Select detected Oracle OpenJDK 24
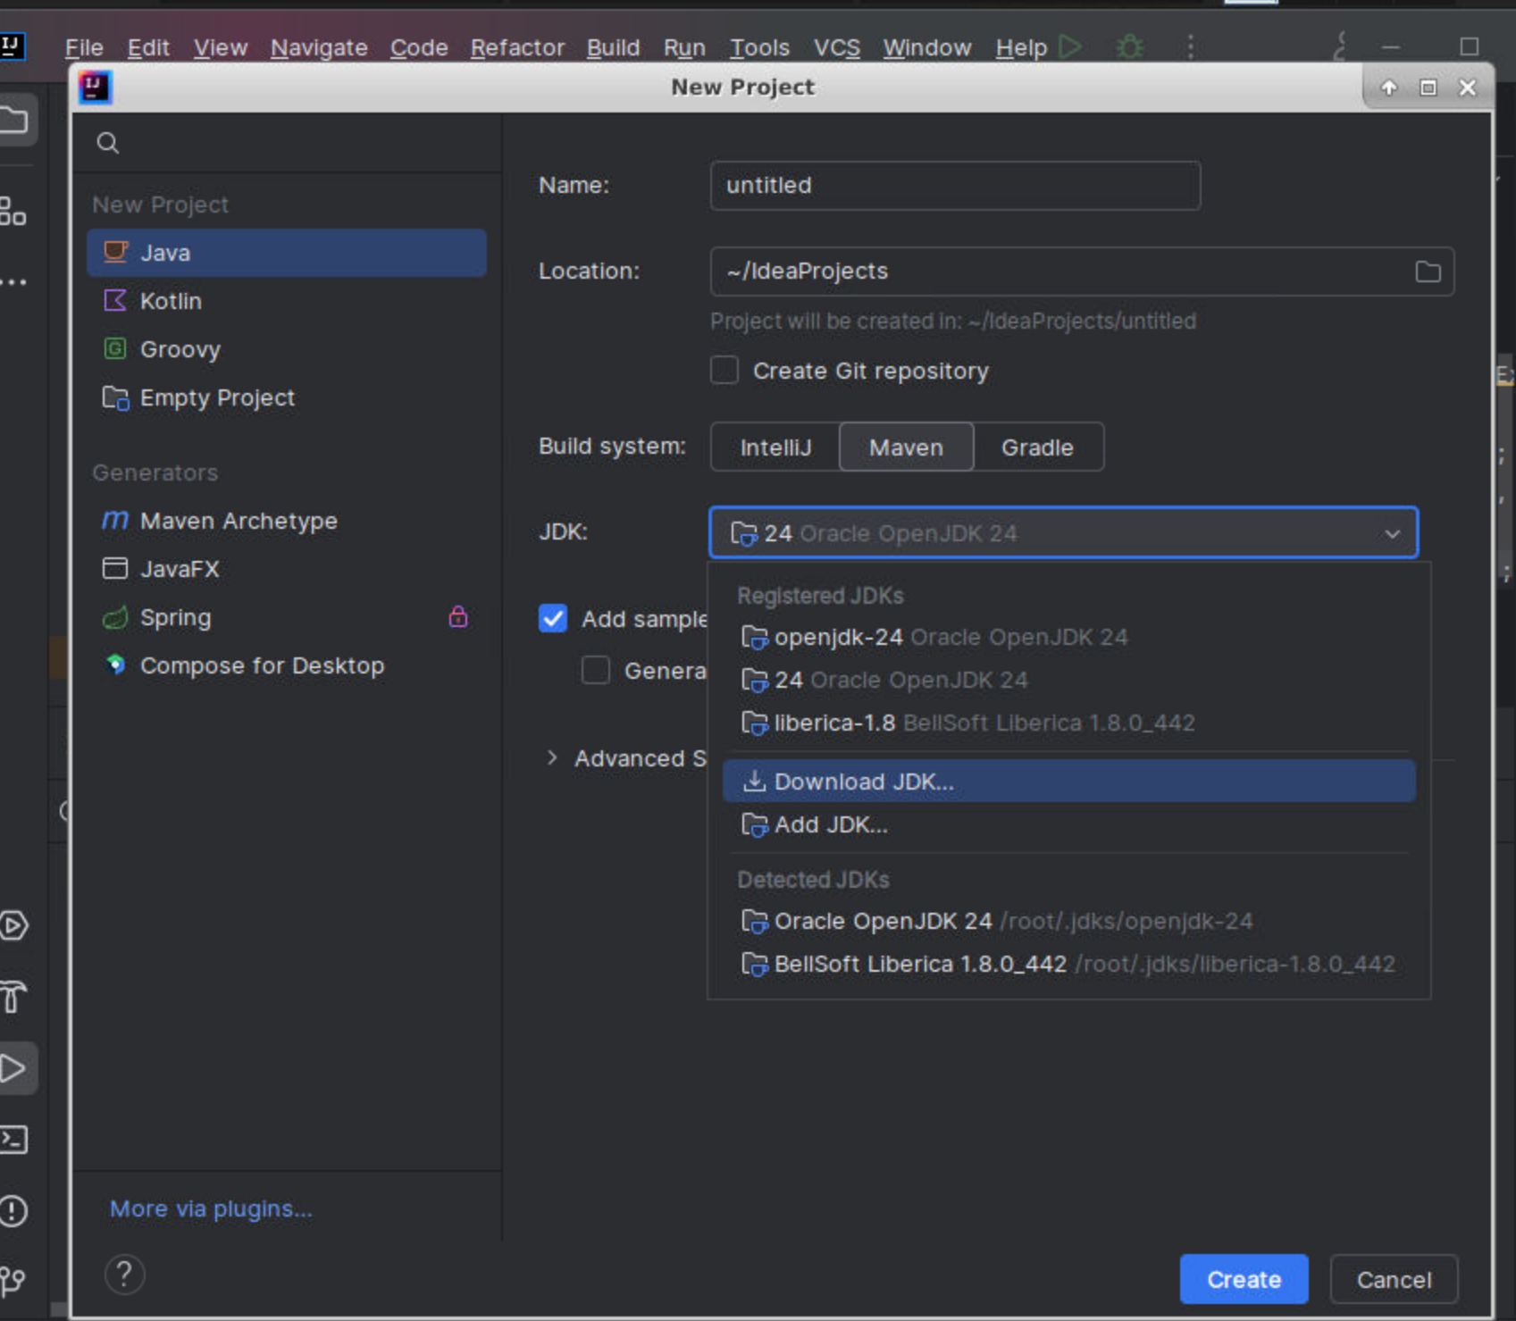1516x1321 pixels. point(1068,921)
